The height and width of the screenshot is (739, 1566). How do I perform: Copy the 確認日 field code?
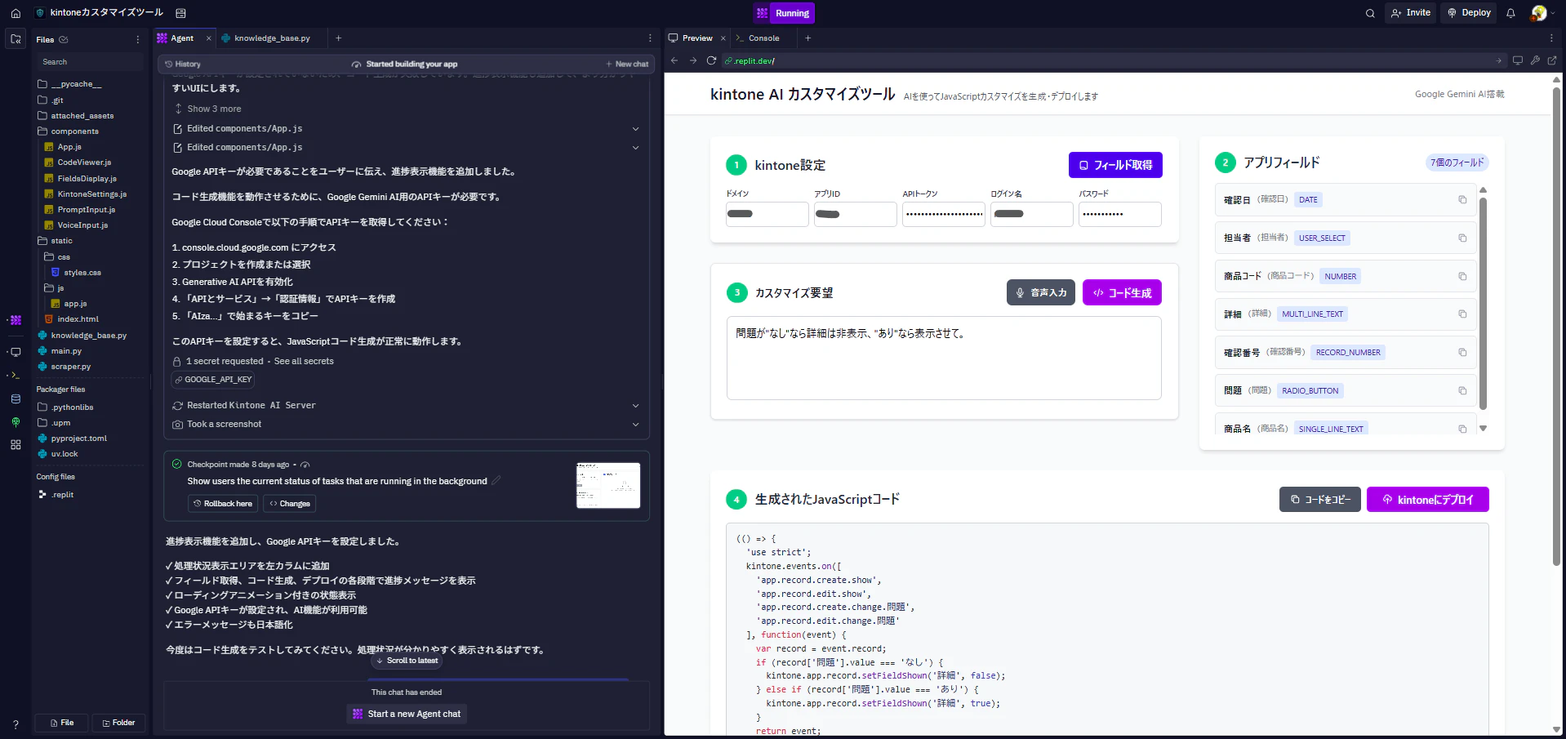click(x=1462, y=200)
